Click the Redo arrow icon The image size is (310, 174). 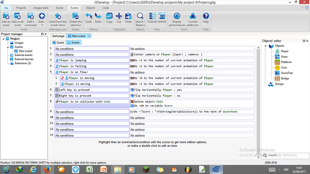click(x=98, y=16)
